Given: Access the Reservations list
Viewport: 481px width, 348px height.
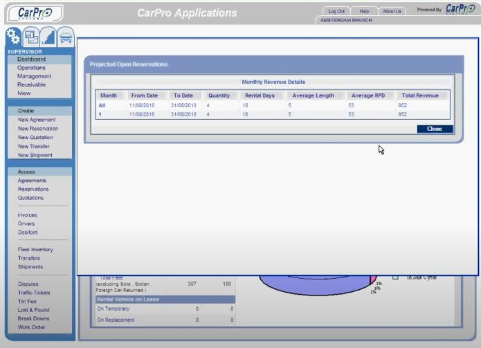Looking at the screenshot, I should coord(33,189).
